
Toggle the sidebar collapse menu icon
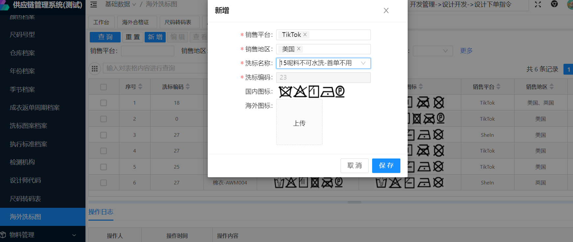[94, 5]
